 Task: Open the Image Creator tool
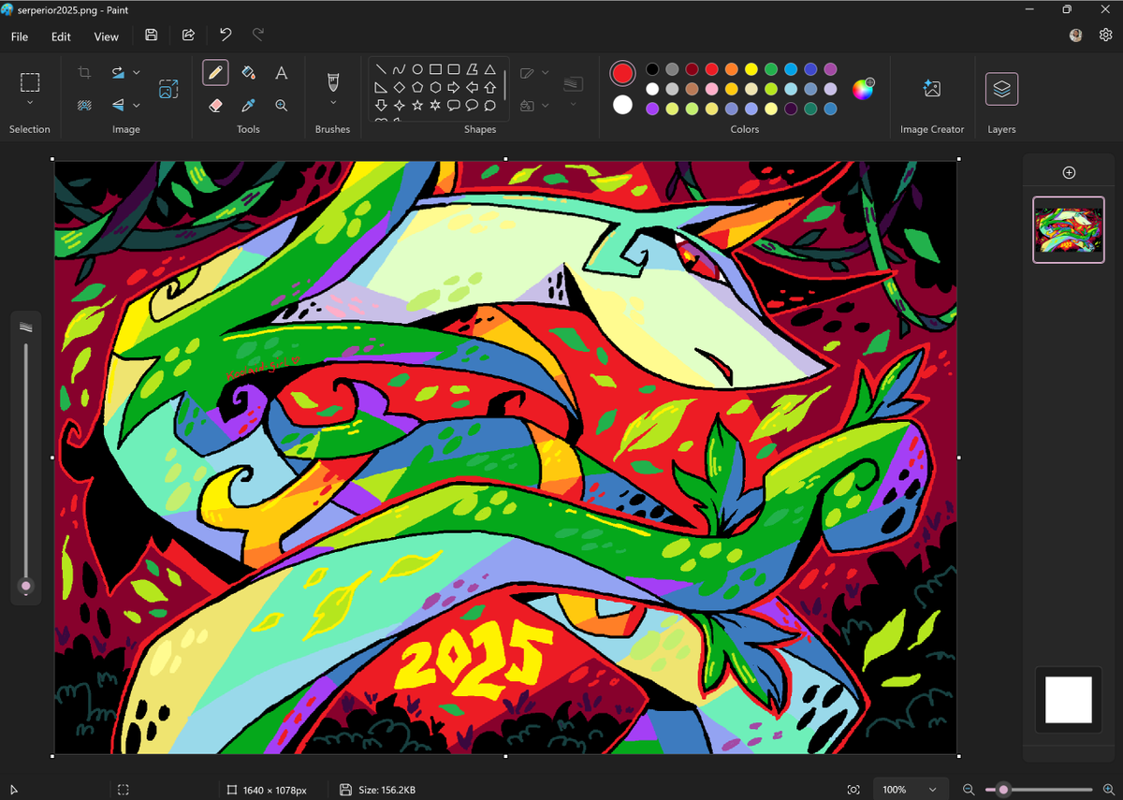(931, 89)
